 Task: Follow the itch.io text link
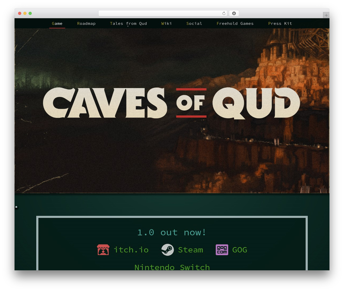pos(131,250)
